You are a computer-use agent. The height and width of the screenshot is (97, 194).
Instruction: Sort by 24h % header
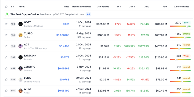[x=132, y=7]
